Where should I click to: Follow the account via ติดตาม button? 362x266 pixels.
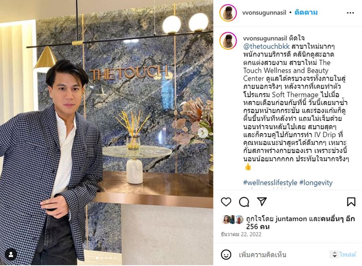coord(306,12)
